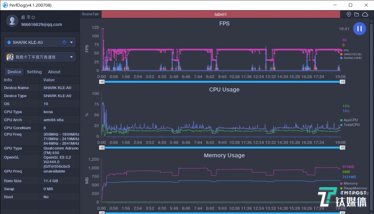Screen dimensions: 374x214
Task: Open the folder icon in top bar
Action: point(357,14)
